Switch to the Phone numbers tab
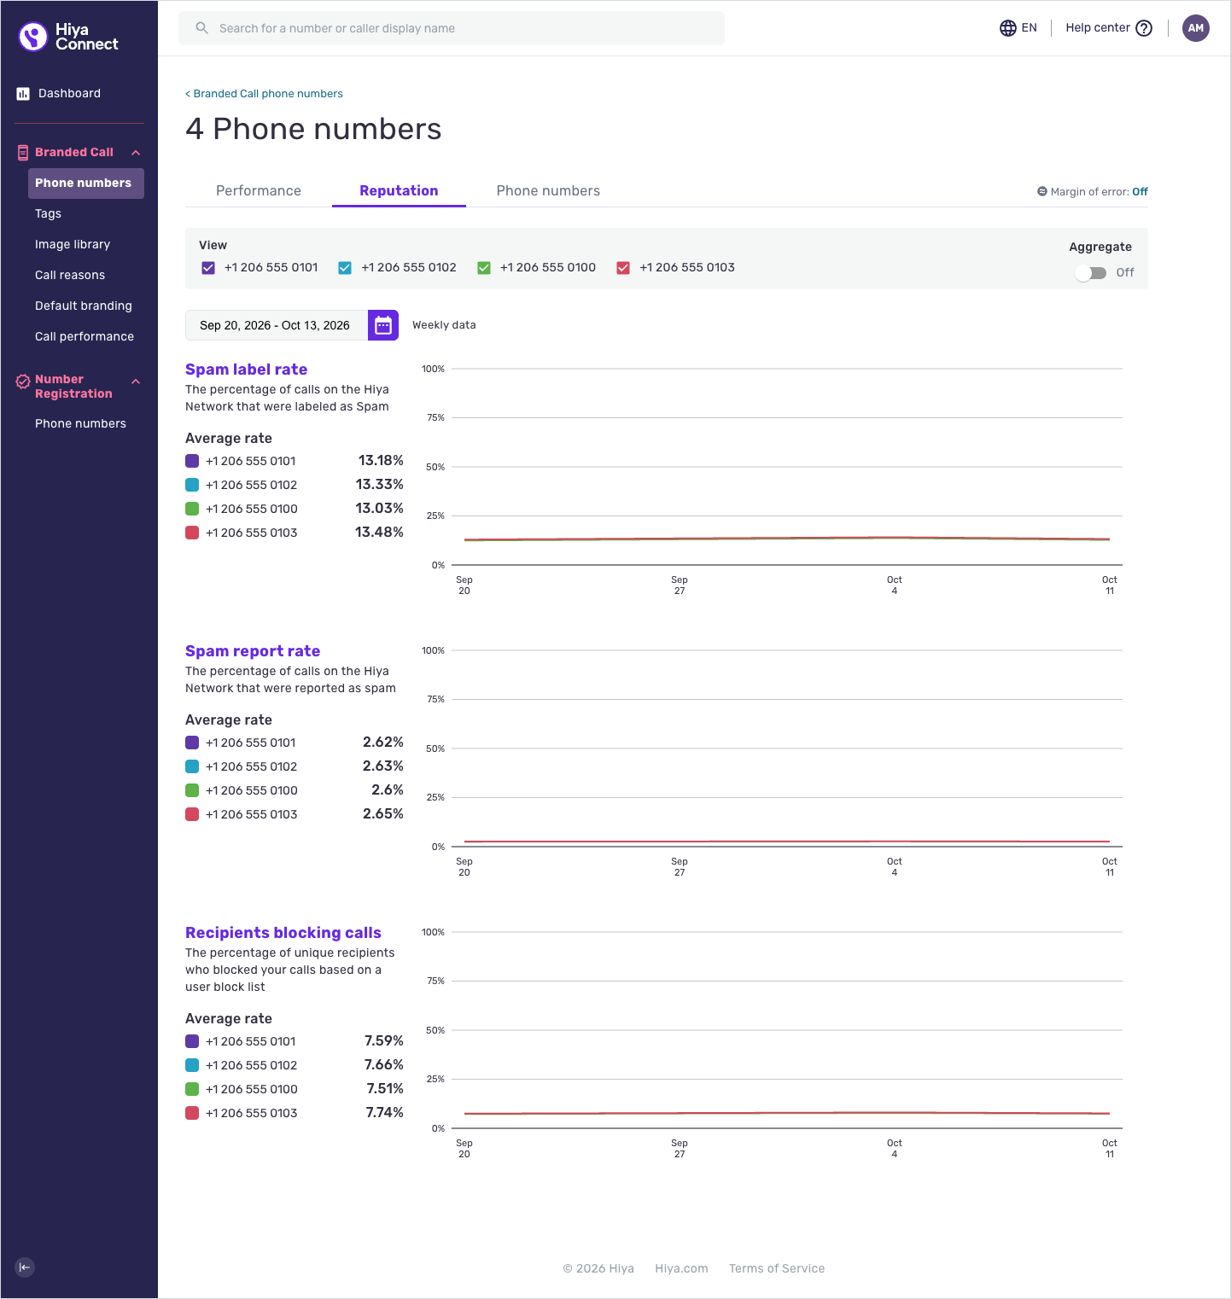This screenshot has height=1299, width=1231. pyautogui.click(x=548, y=191)
